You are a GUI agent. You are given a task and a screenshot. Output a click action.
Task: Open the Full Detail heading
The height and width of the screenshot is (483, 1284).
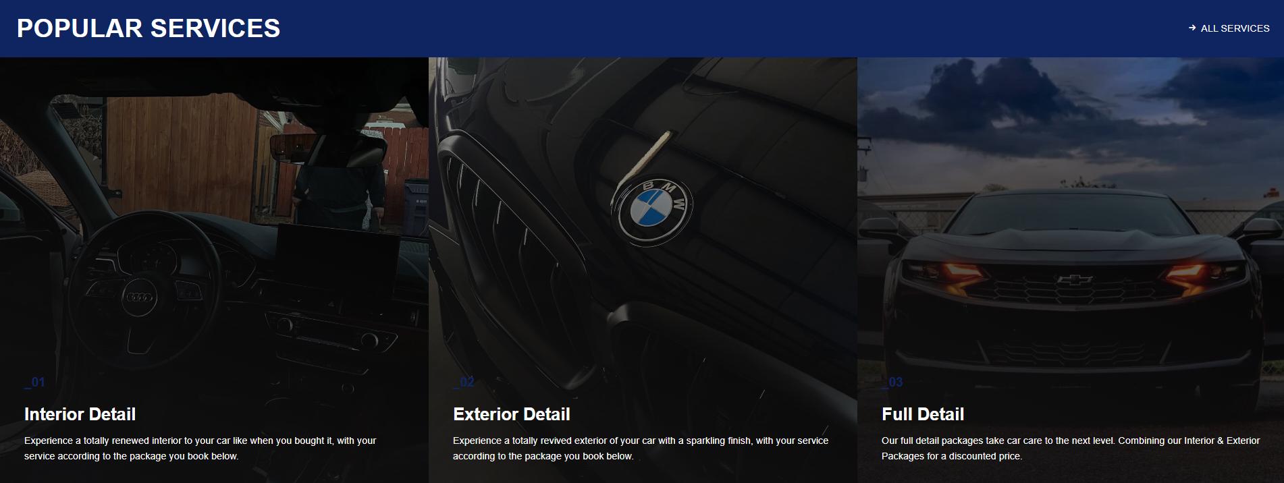tap(922, 414)
